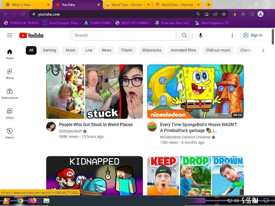Play the 'stuck' SSSniperWolf video thumbnail

(x=95, y=92)
